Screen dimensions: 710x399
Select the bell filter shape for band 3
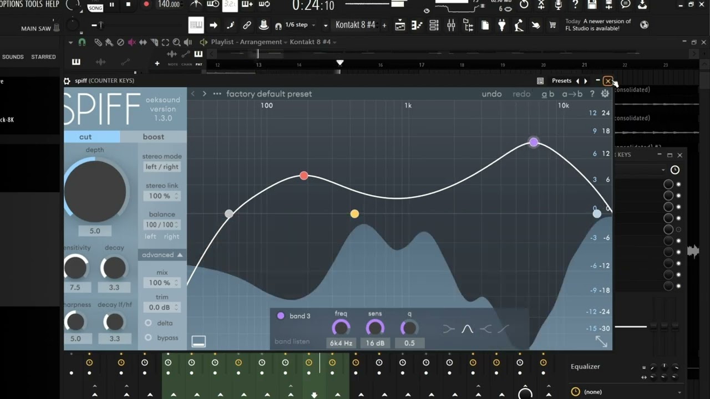click(x=467, y=329)
